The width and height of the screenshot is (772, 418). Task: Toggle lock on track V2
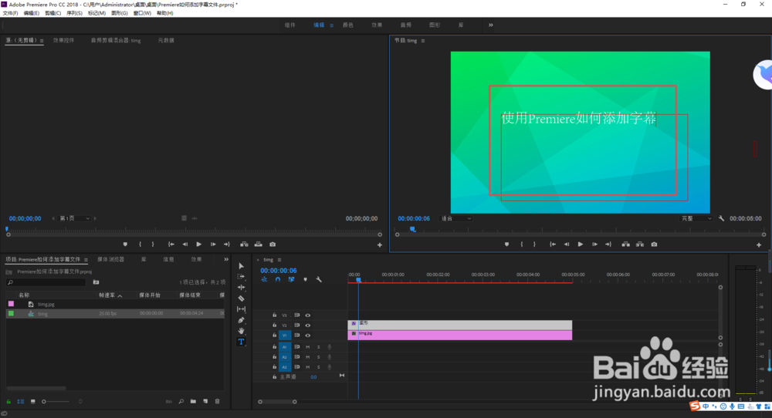[274, 325]
